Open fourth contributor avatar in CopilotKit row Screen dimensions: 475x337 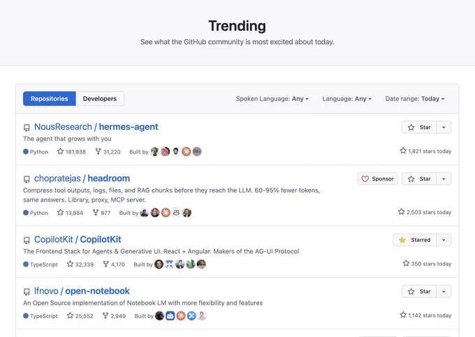pos(191,264)
